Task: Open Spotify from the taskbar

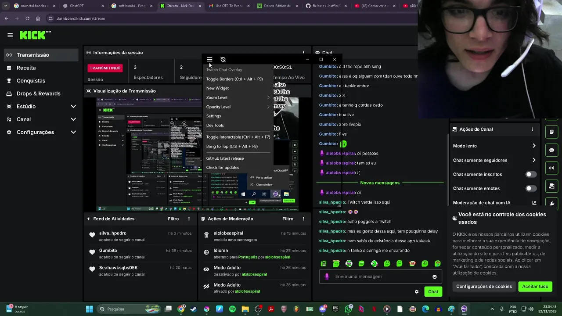Action: [x=232, y=309]
